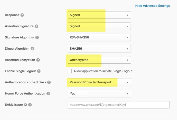Enable Allow application to initiate Single Logout
Image resolution: width=177 pixels, height=120 pixels.
[70, 71]
